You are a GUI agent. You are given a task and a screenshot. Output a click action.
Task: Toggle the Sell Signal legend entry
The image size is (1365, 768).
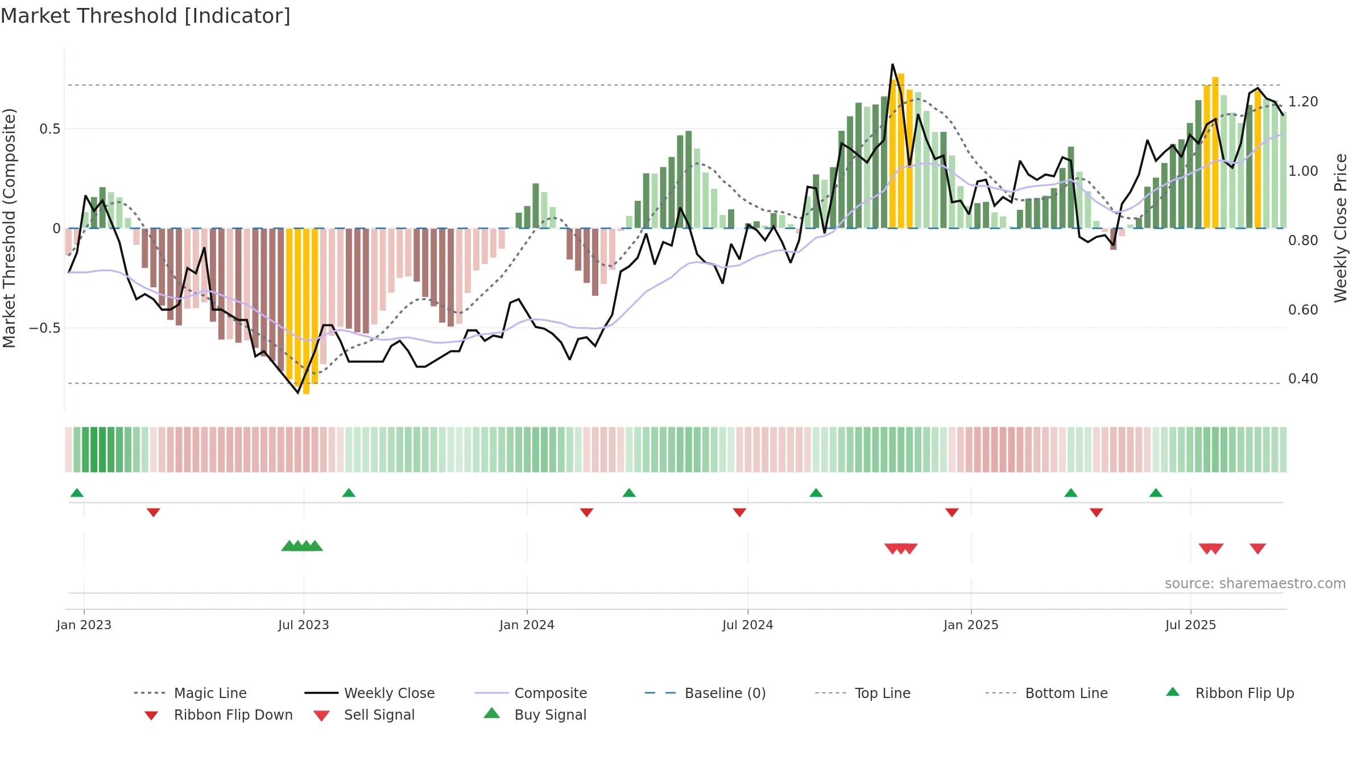coord(364,715)
